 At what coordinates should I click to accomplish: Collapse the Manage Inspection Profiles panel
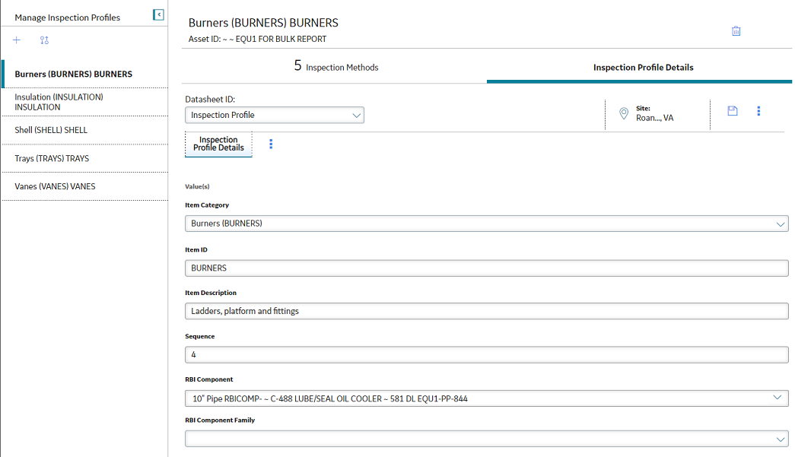tap(159, 14)
